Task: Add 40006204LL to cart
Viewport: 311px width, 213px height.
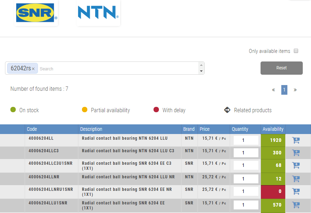Action: click(296, 140)
